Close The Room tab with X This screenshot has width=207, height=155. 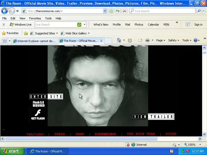tap(101, 41)
